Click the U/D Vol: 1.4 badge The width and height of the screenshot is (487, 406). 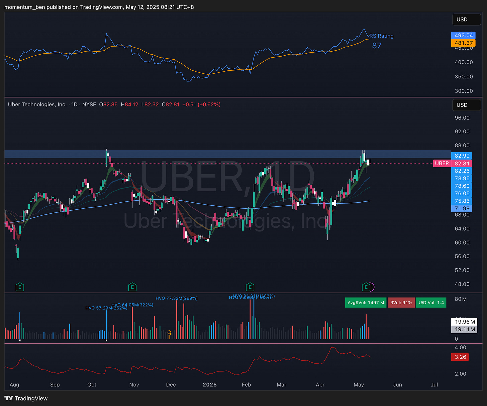(431, 302)
